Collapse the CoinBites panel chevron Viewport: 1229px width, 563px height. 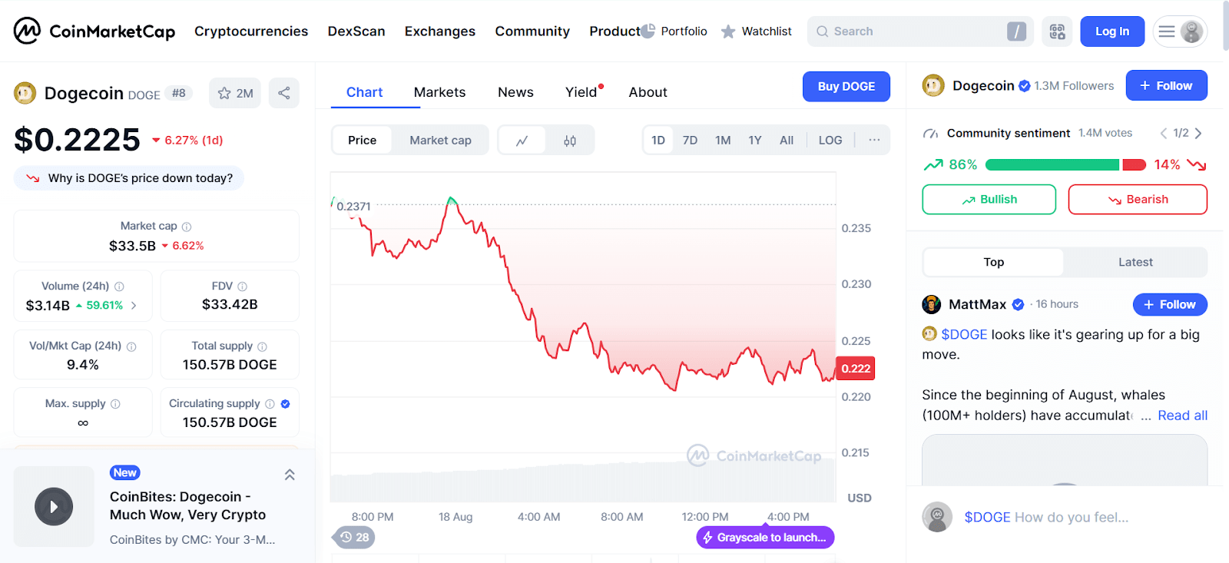click(x=290, y=475)
